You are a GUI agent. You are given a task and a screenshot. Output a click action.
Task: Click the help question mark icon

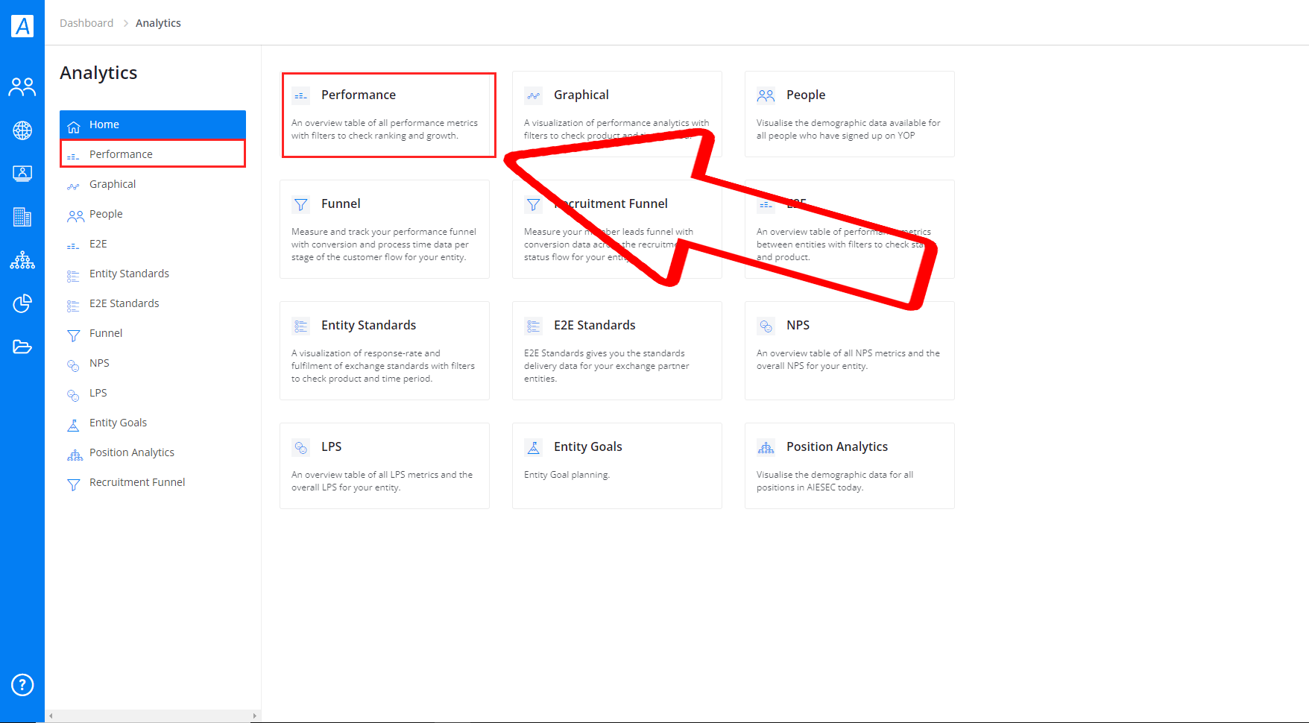tap(22, 685)
